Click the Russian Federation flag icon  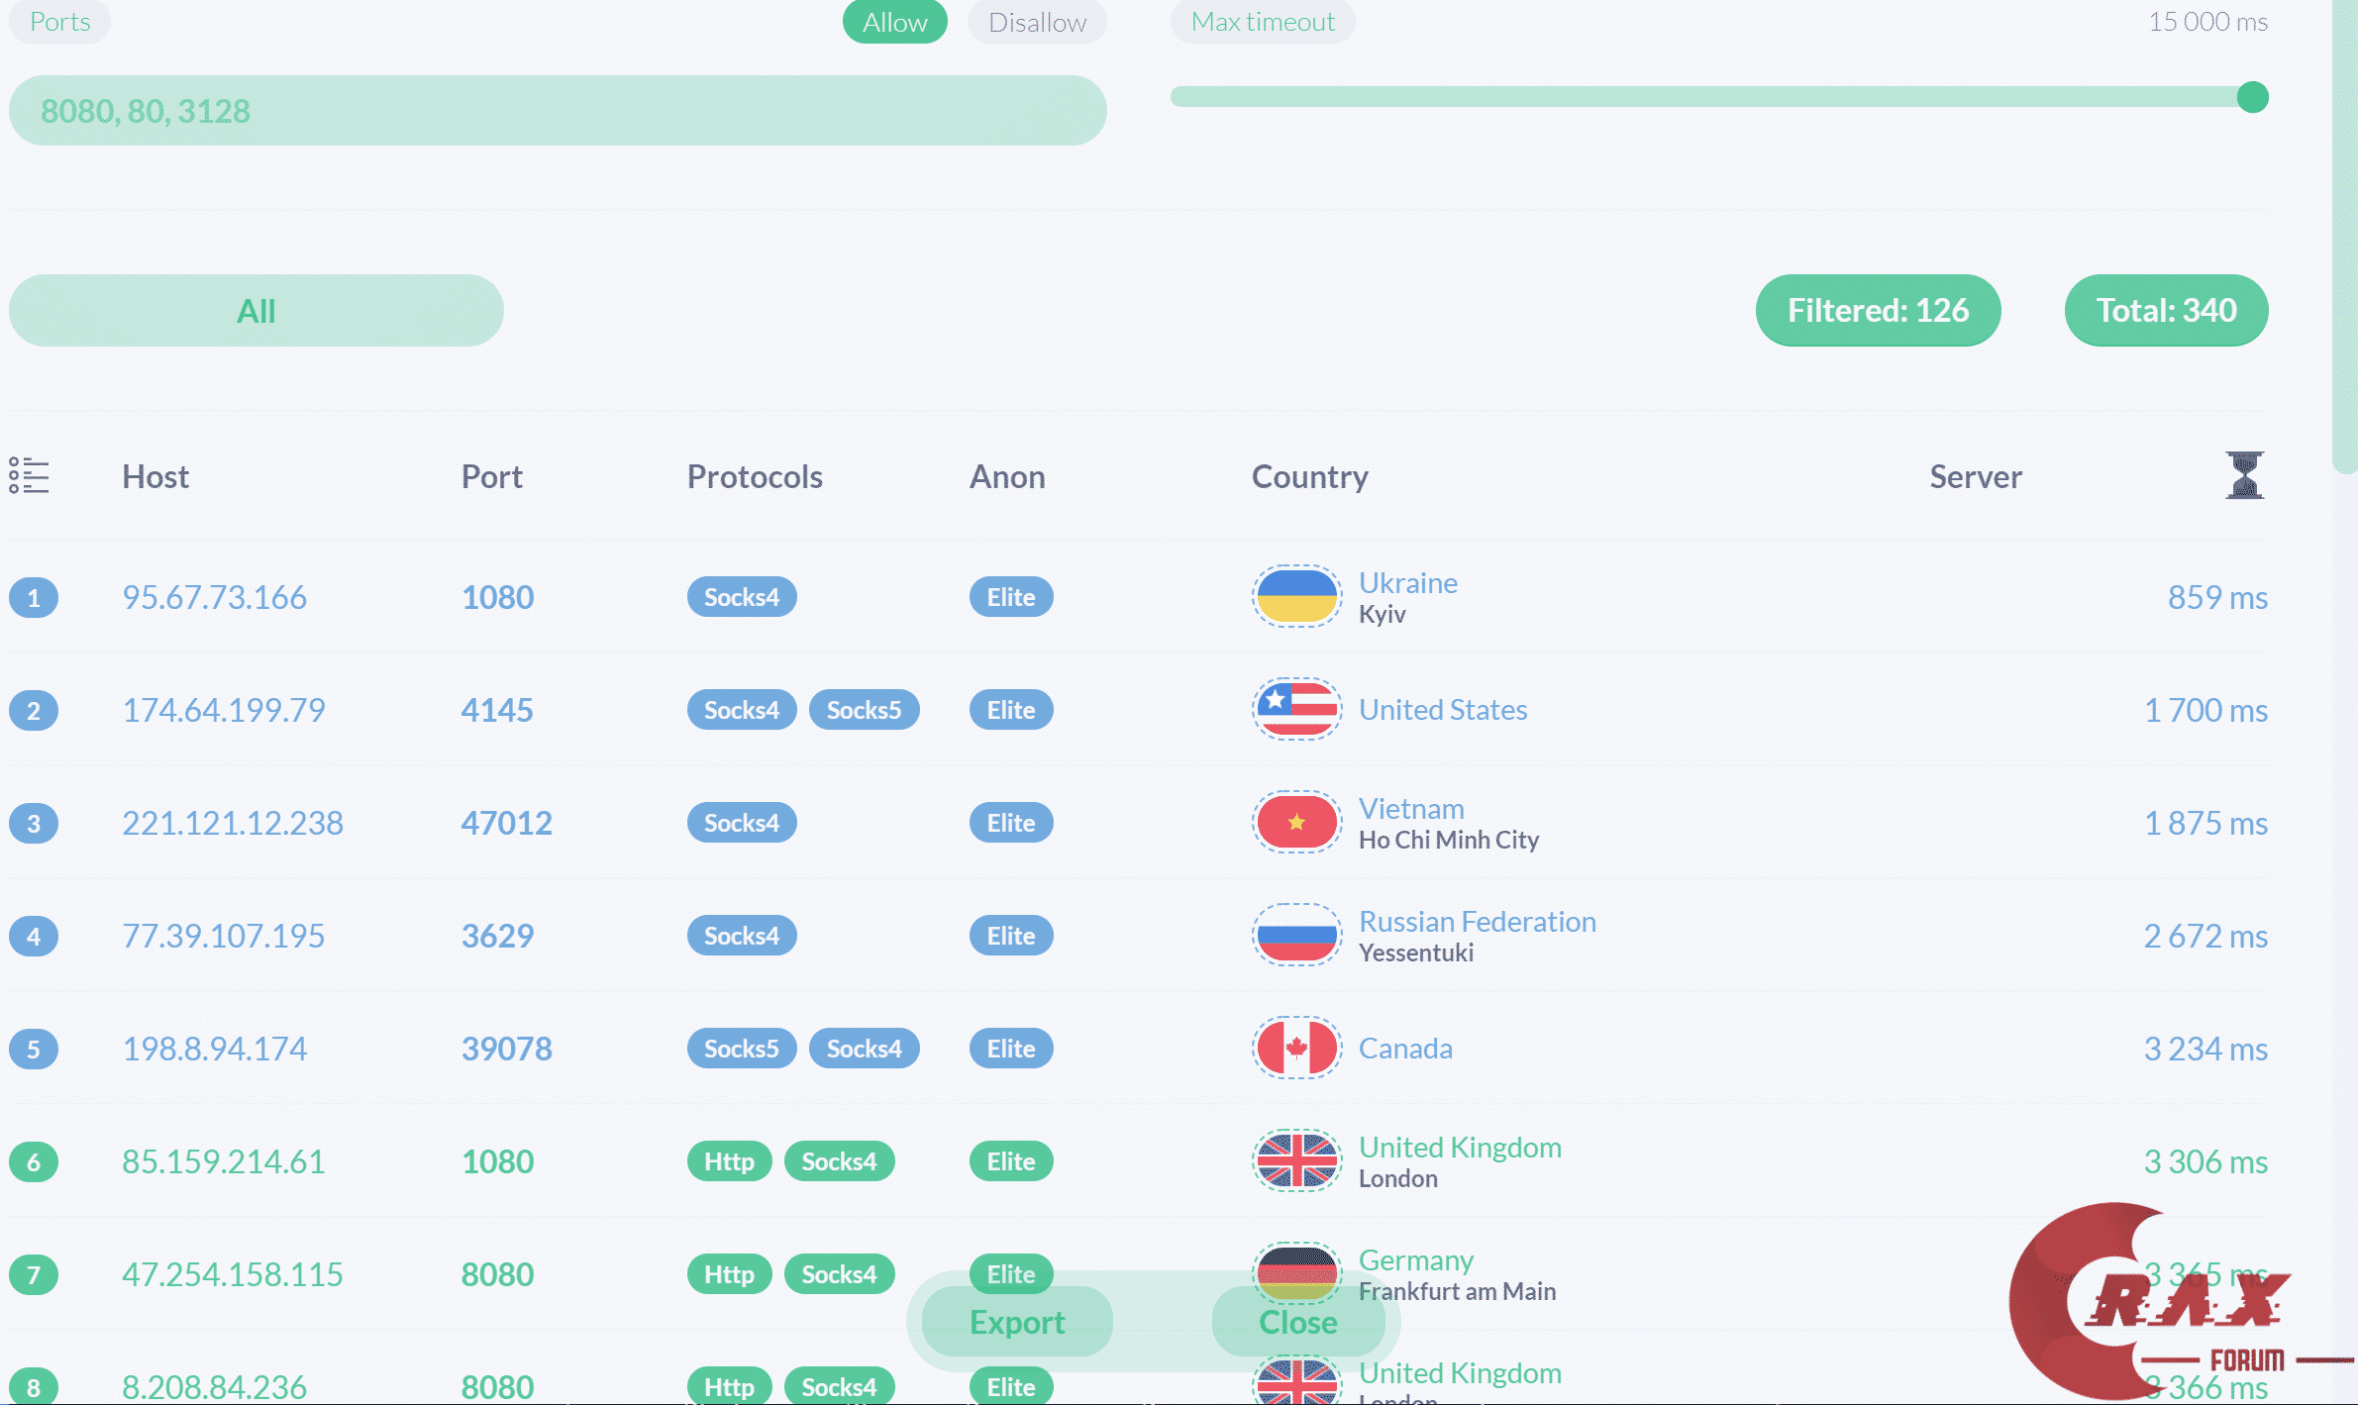pos(1295,936)
